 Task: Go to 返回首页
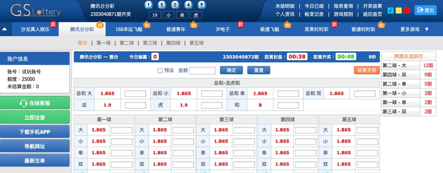coord(373,14)
